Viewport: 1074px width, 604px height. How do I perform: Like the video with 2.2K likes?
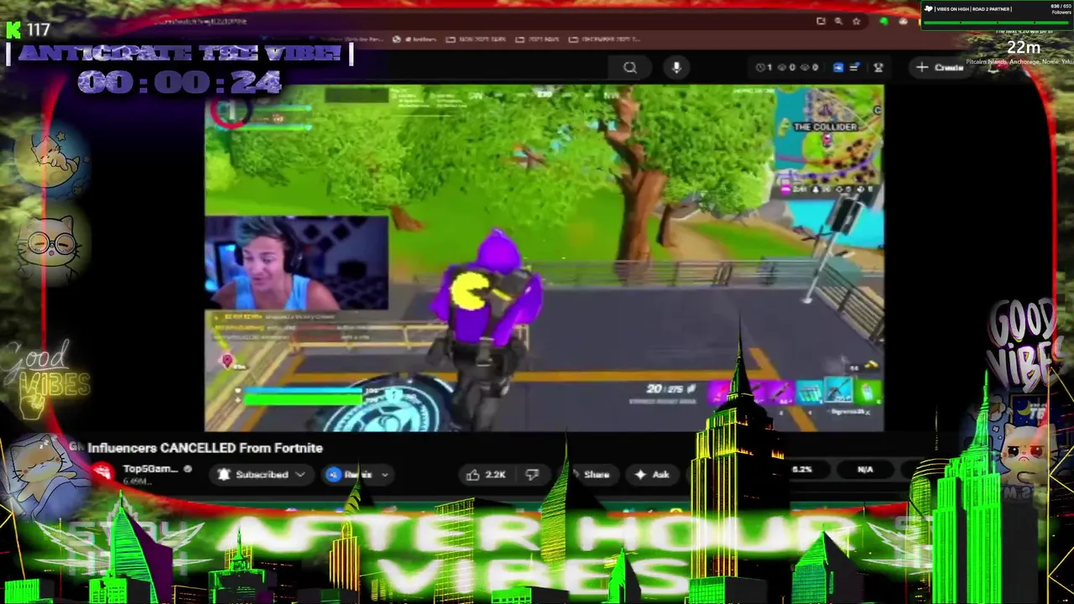487,475
